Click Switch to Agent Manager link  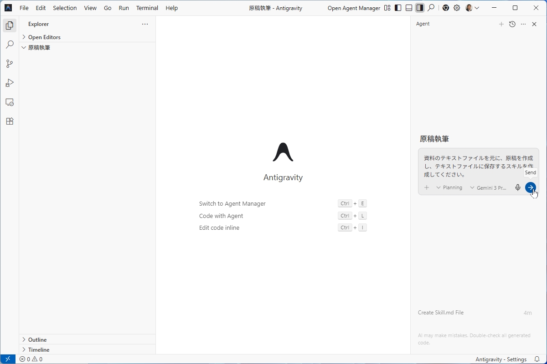coord(232,203)
